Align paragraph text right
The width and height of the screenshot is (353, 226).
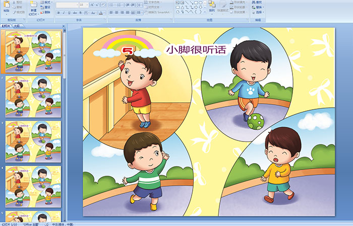(x=122, y=13)
